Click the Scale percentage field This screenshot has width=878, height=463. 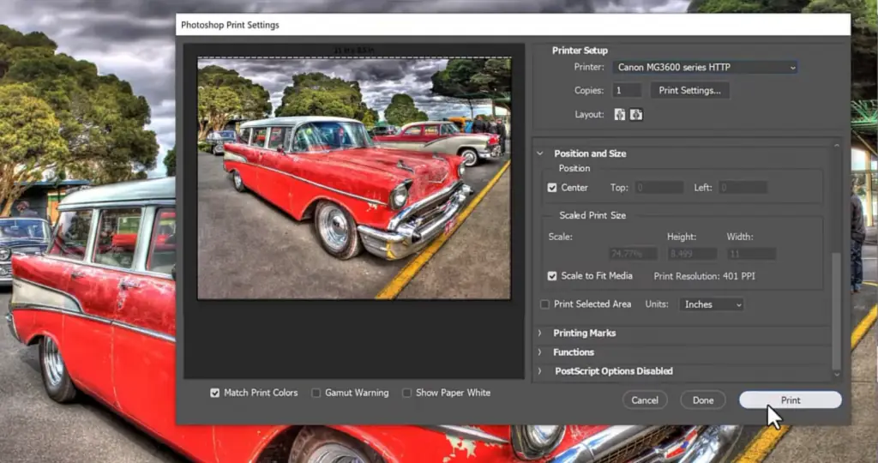(634, 254)
